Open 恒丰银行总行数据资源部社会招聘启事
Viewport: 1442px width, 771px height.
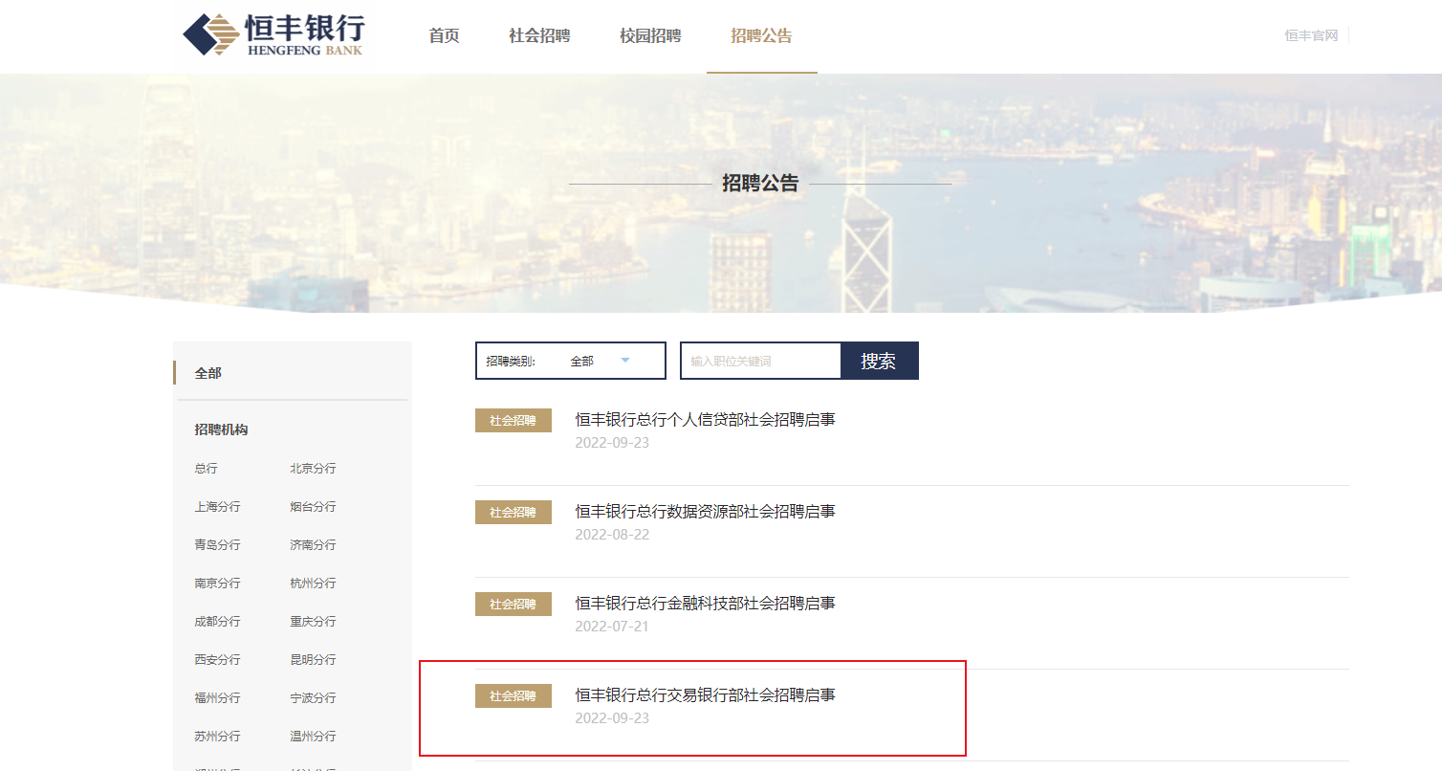click(x=705, y=512)
